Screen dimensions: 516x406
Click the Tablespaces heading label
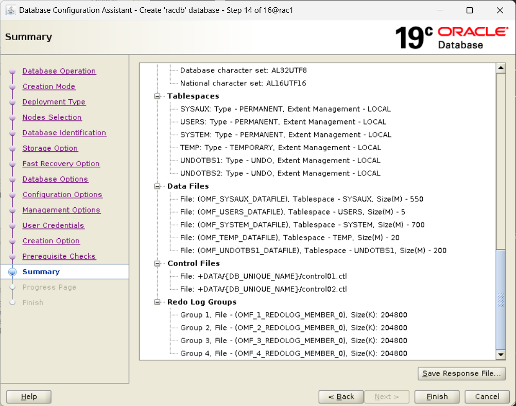pyautogui.click(x=193, y=96)
